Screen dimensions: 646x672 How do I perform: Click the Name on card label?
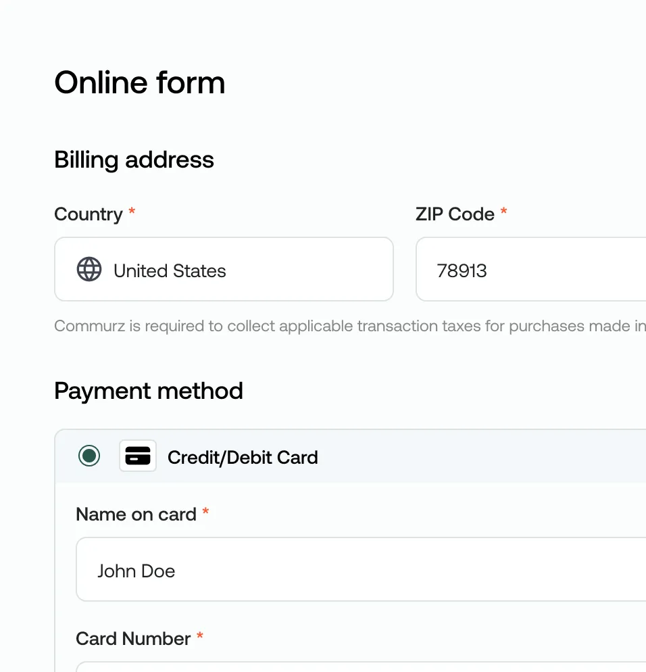(x=136, y=514)
